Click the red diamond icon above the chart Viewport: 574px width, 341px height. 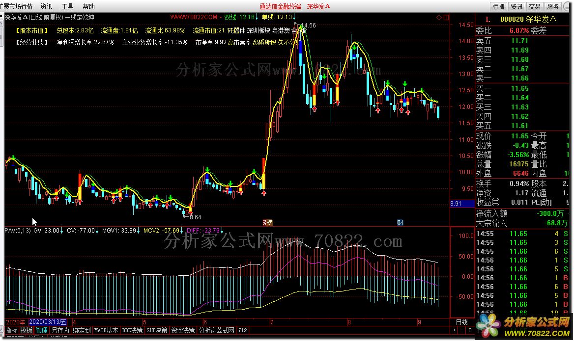pyautogui.click(x=439, y=18)
